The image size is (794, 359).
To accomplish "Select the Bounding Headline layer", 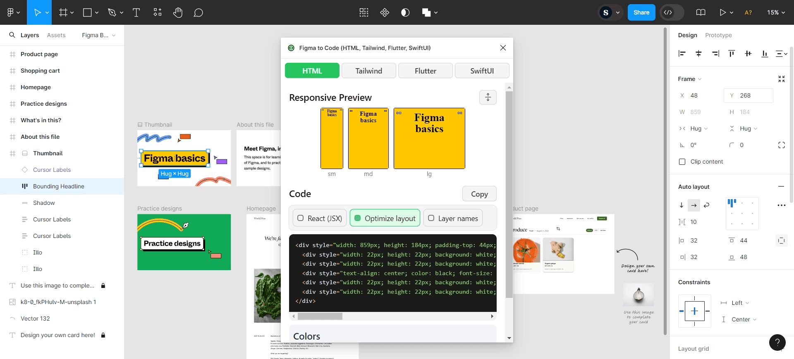I will tap(62, 186).
